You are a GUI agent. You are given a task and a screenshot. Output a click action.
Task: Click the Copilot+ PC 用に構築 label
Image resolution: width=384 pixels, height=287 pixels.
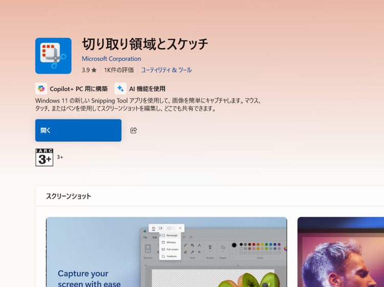[79, 89]
